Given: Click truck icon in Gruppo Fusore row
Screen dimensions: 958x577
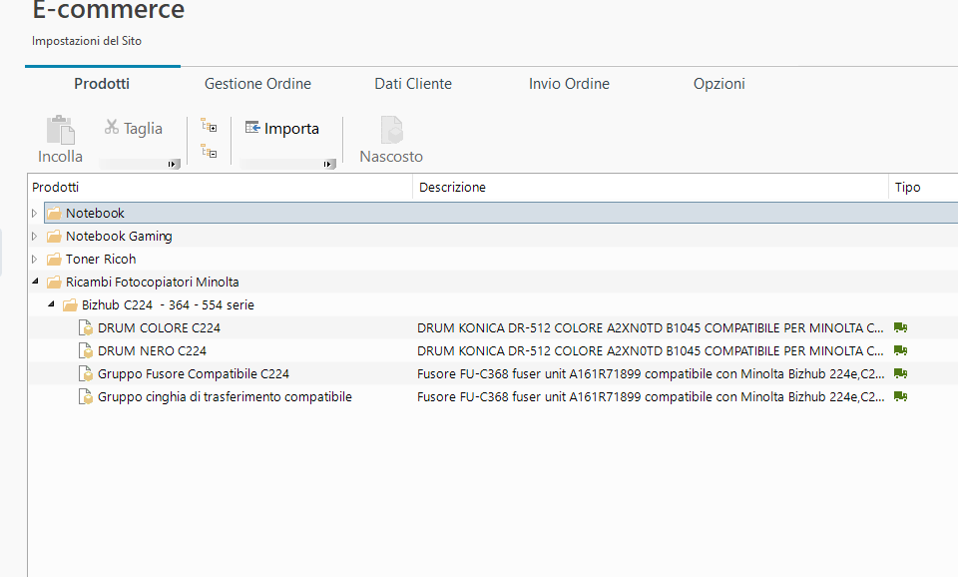Looking at the screenshot, I should point(901,373).
